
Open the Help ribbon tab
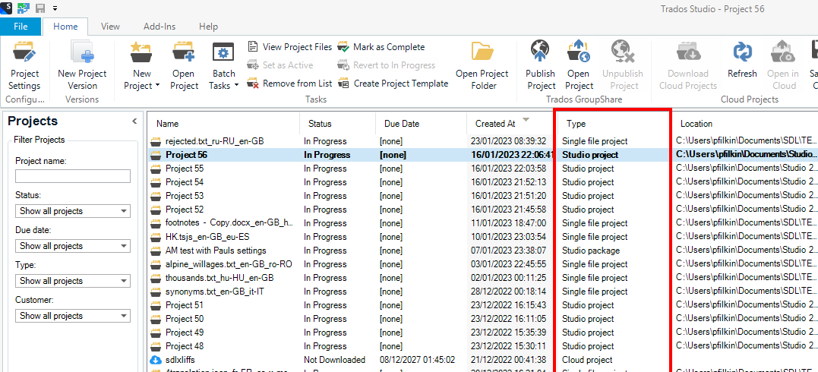tap(208, 27)
